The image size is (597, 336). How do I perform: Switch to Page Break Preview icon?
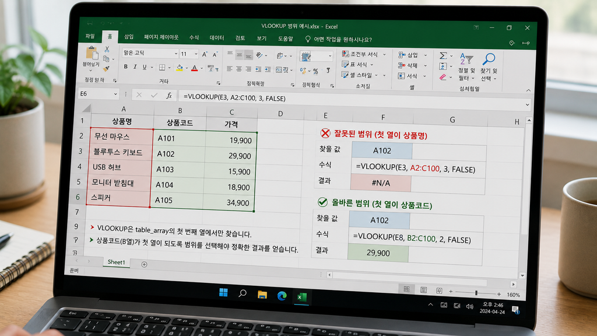click(x=439, y=290)
